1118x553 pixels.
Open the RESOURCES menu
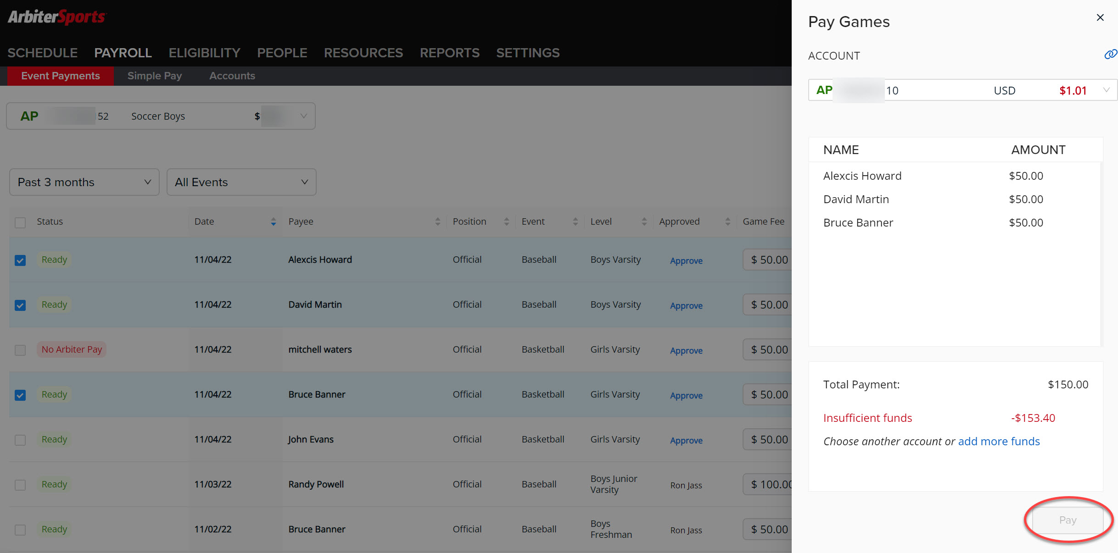click(x=363, y=53)
